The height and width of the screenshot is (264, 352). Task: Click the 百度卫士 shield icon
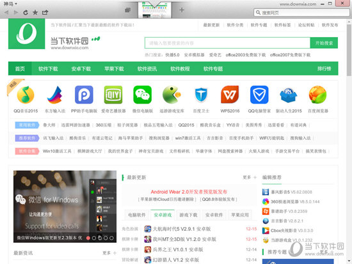point(201,95)
